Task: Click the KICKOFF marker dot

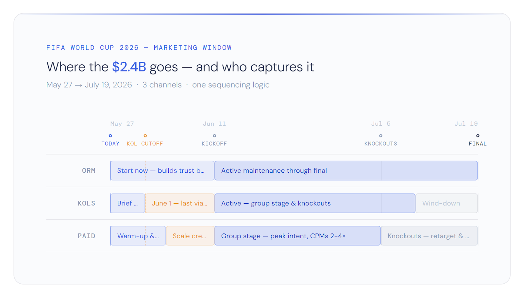Action: (x=214, y=136)
